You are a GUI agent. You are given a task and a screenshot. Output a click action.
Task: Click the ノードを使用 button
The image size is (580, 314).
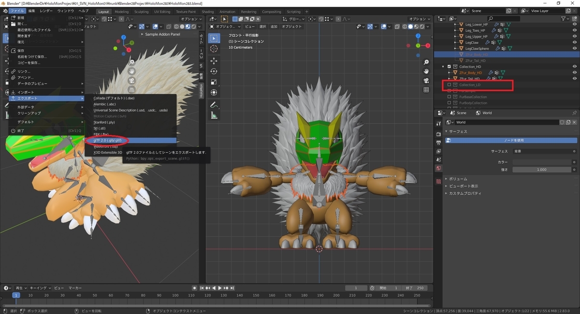[511, 141]
